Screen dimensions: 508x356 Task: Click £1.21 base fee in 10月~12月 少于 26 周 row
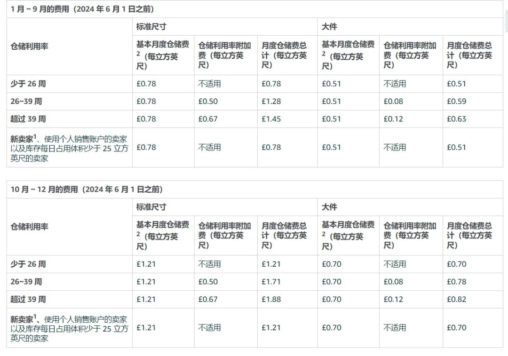point(146,264)
